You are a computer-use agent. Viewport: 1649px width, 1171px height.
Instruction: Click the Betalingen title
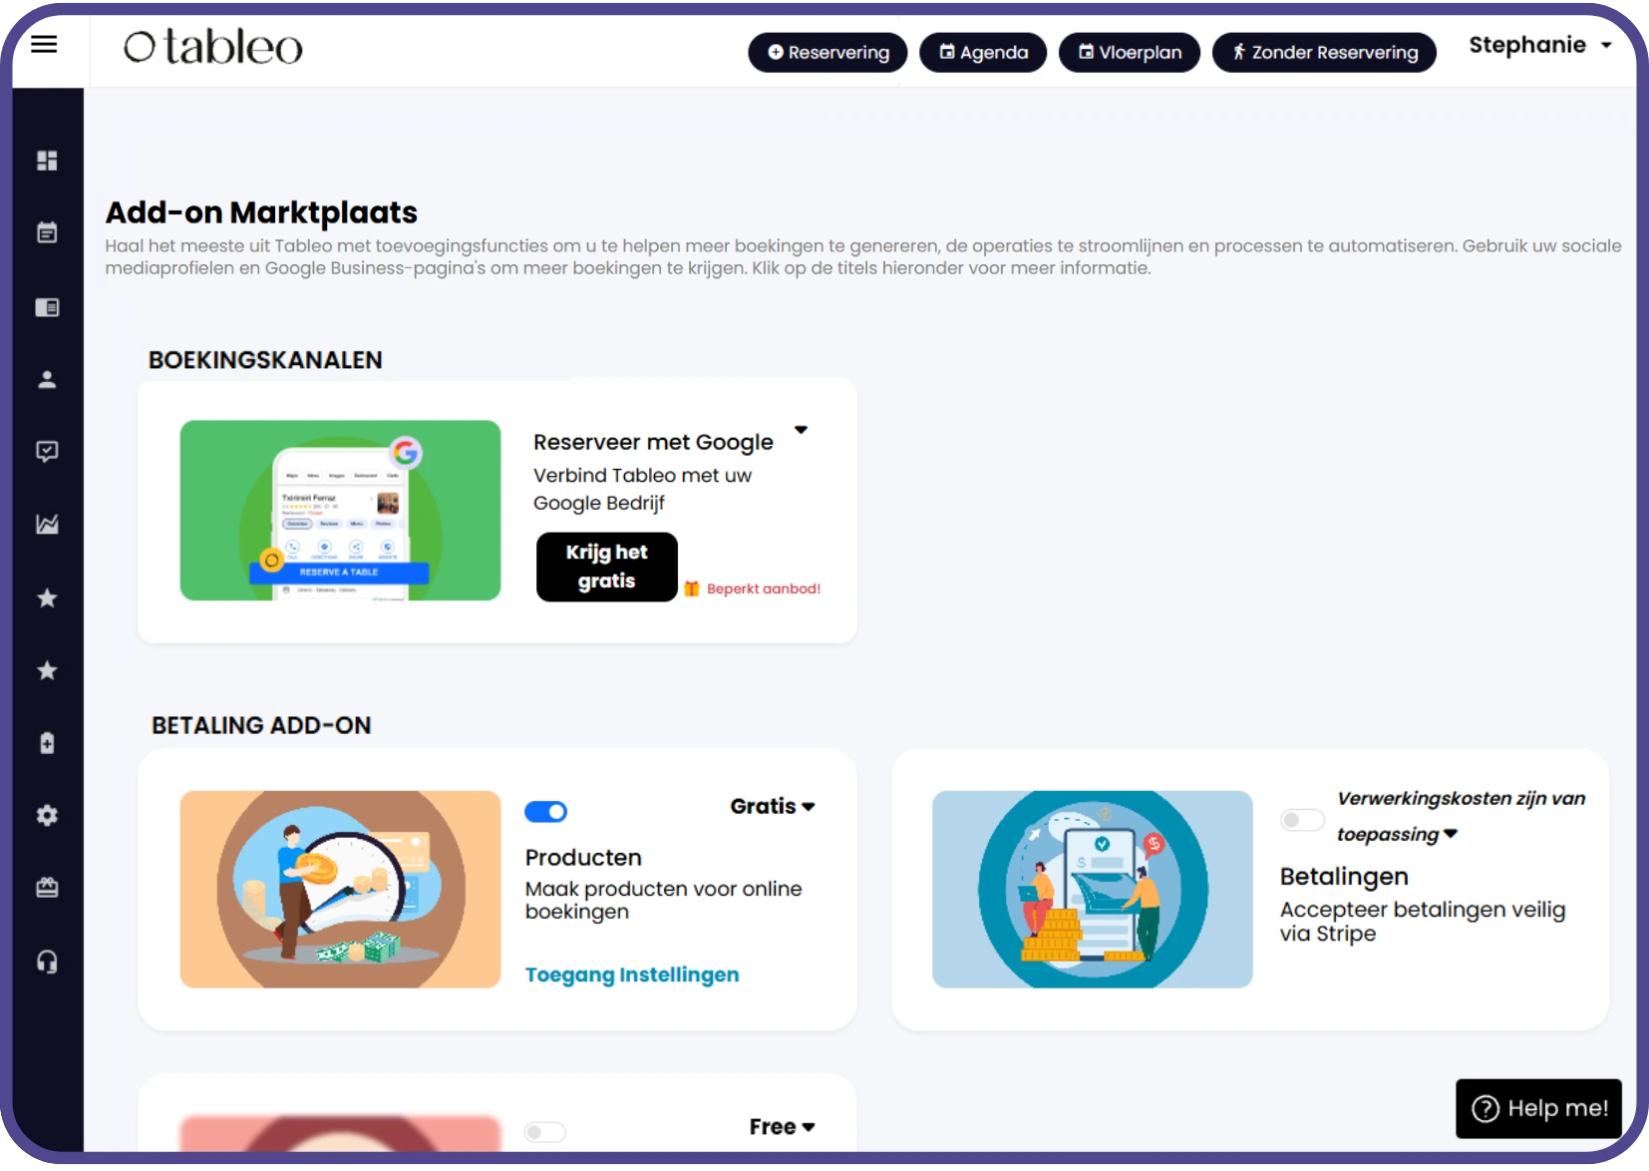click(1344, 877)
